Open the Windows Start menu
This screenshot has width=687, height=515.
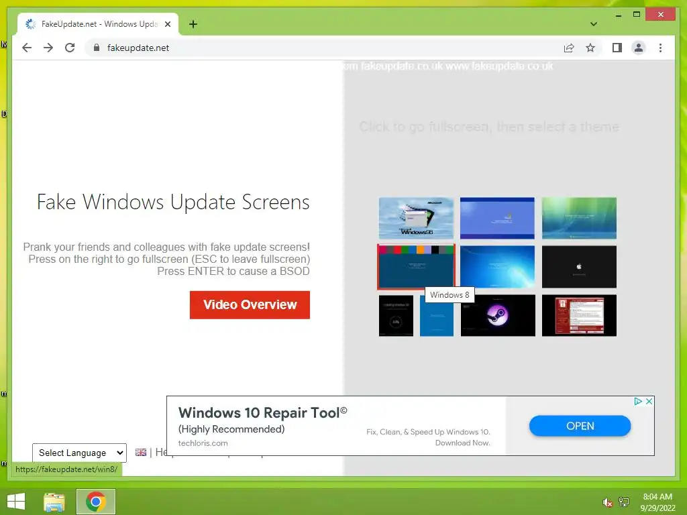coord(16,502)
